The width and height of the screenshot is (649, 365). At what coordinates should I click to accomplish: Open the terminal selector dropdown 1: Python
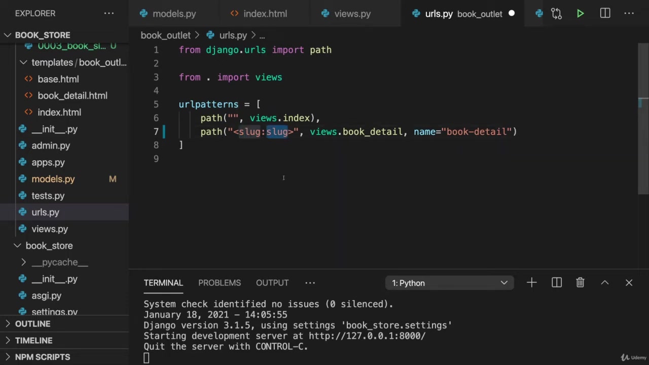(x=449, y=283)
